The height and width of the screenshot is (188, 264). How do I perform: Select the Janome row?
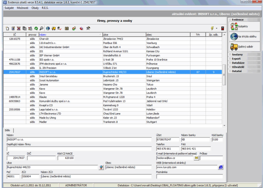click(x=113, y=84)
